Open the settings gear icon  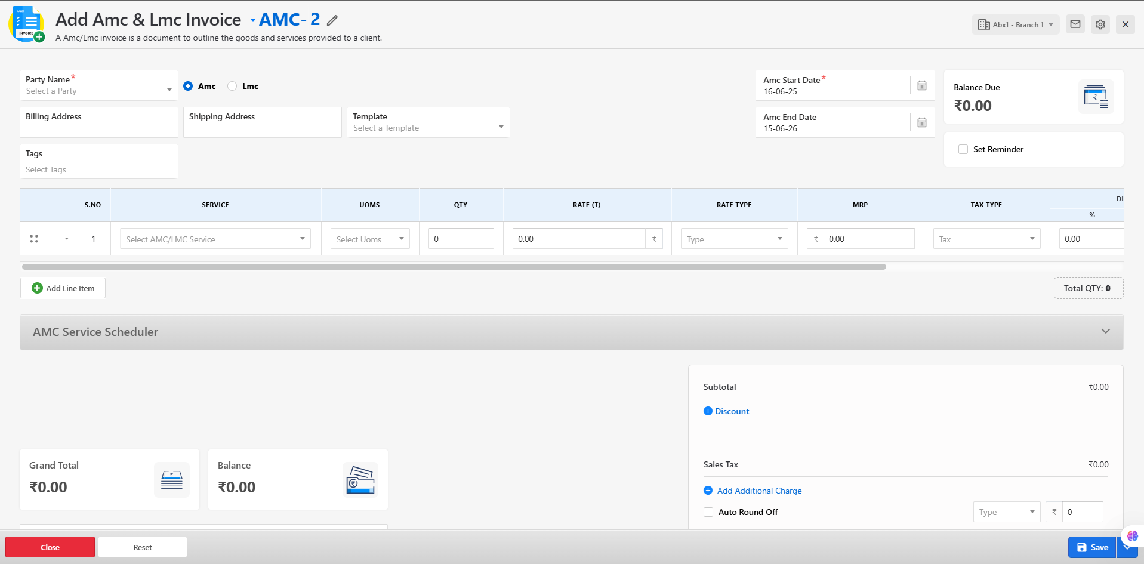pos(1100,24)
